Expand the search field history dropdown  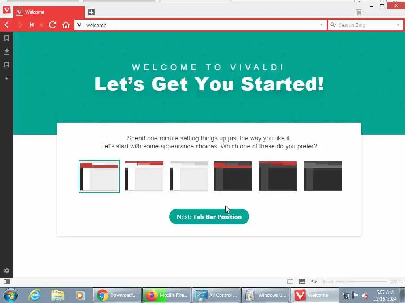(398, 25)
